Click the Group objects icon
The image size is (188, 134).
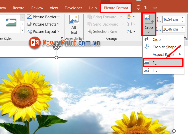[129, 24]
